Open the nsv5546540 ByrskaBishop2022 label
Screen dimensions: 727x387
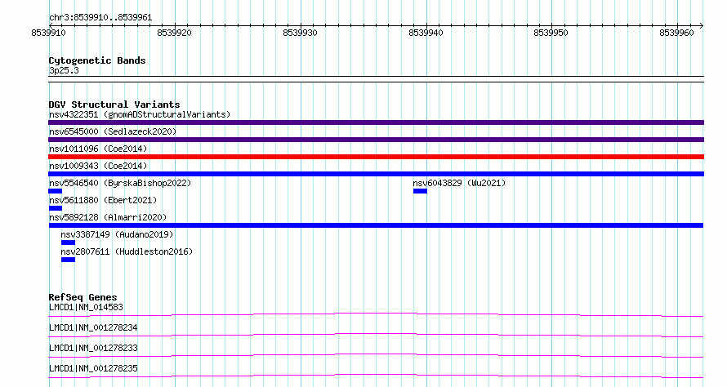120,183
